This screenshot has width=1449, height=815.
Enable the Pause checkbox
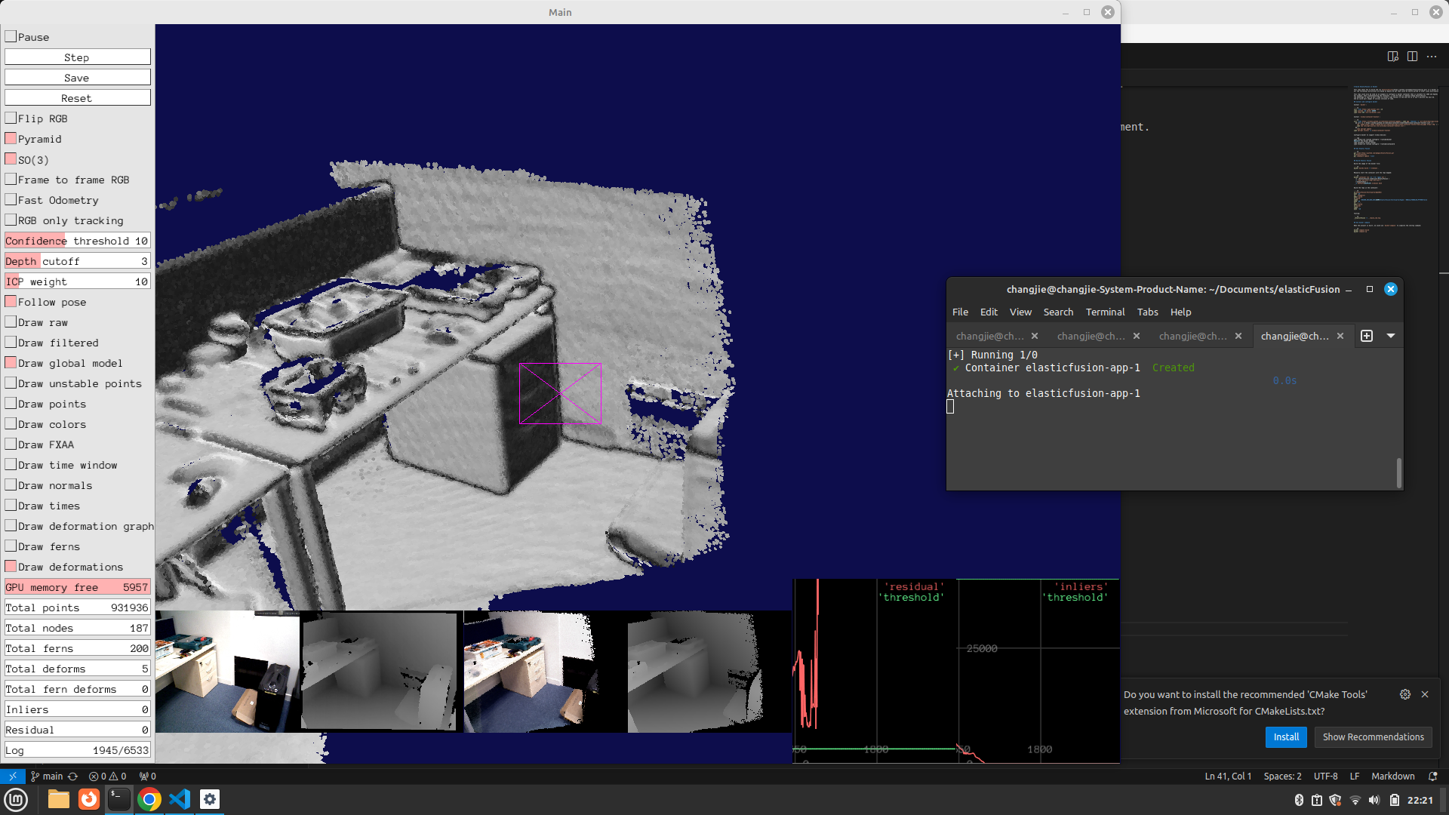point(11,36)
